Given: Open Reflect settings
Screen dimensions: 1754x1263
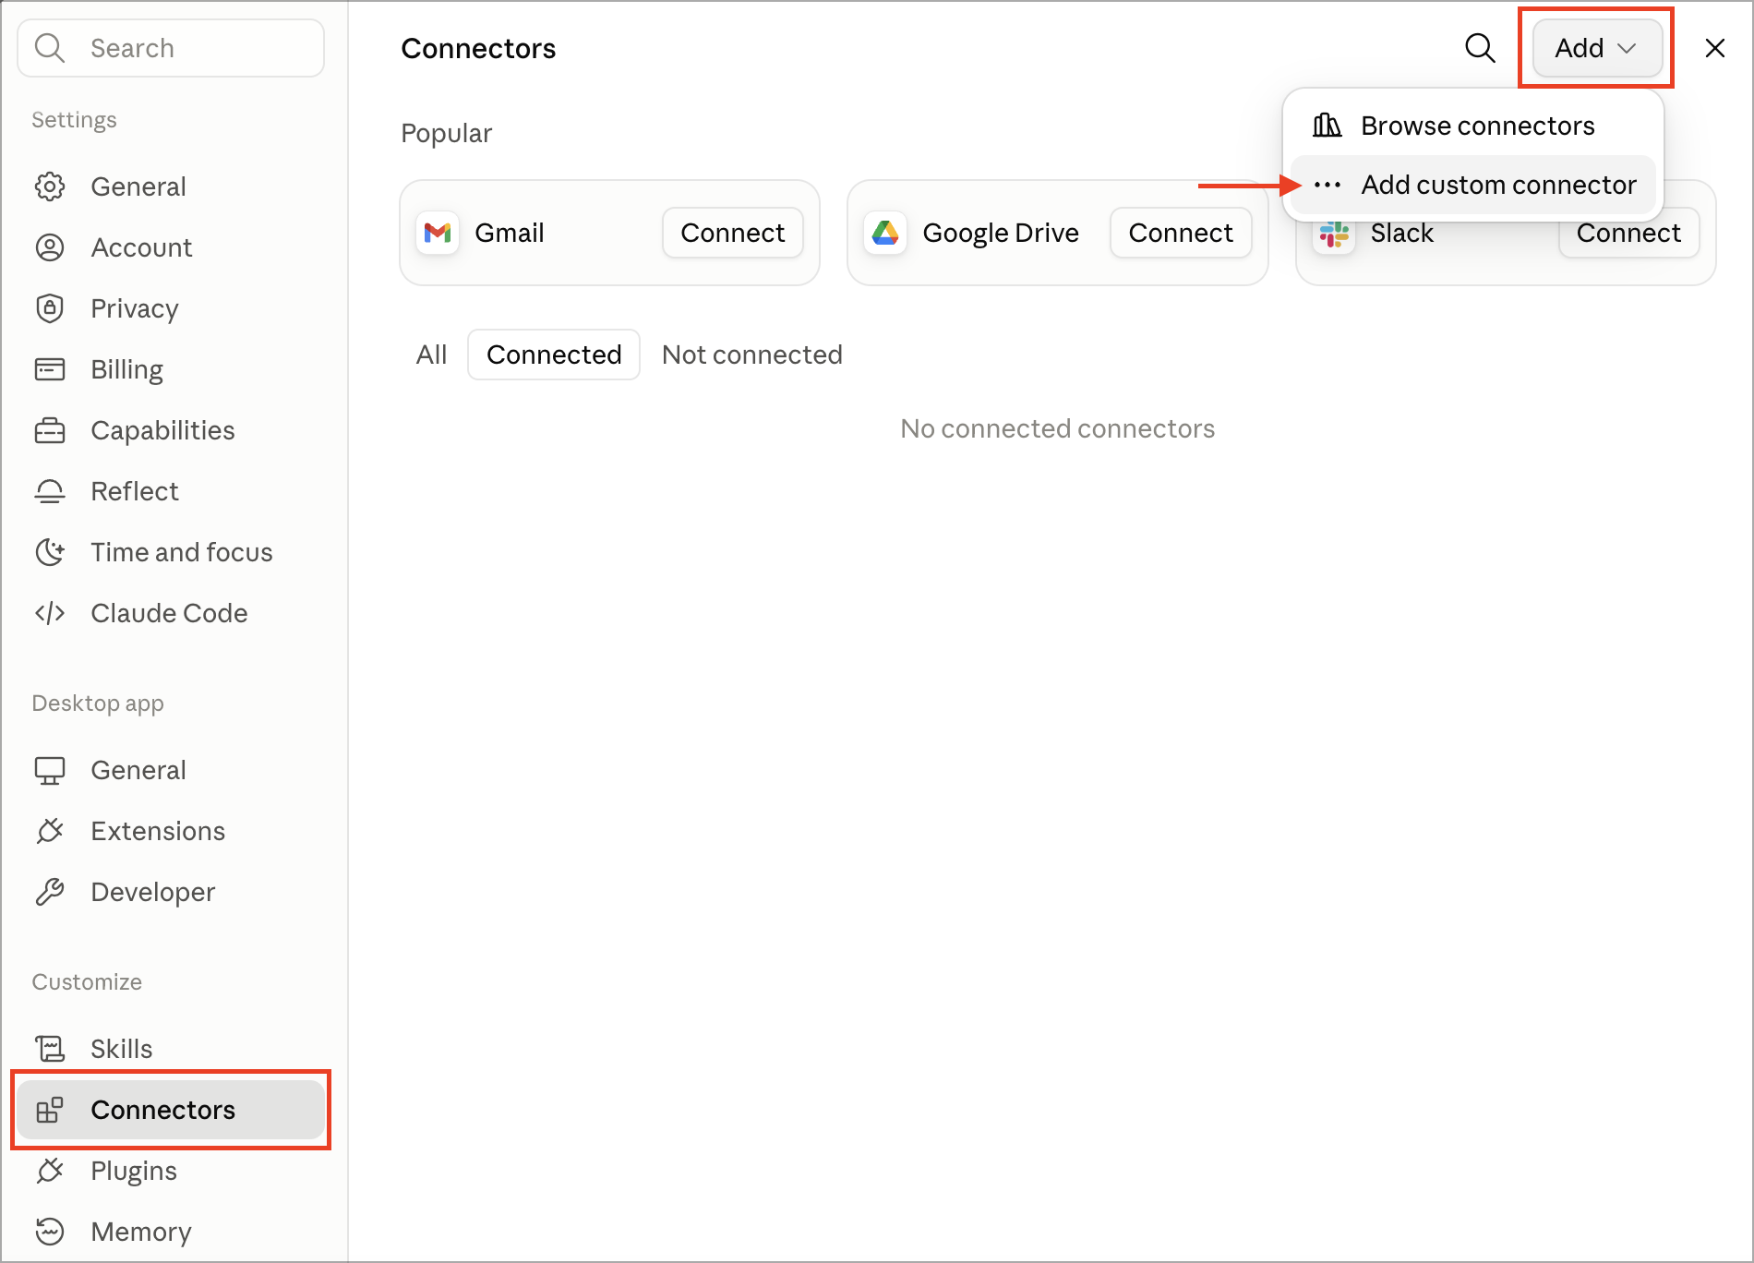Looking at the screenshot, I should (171, 491).
